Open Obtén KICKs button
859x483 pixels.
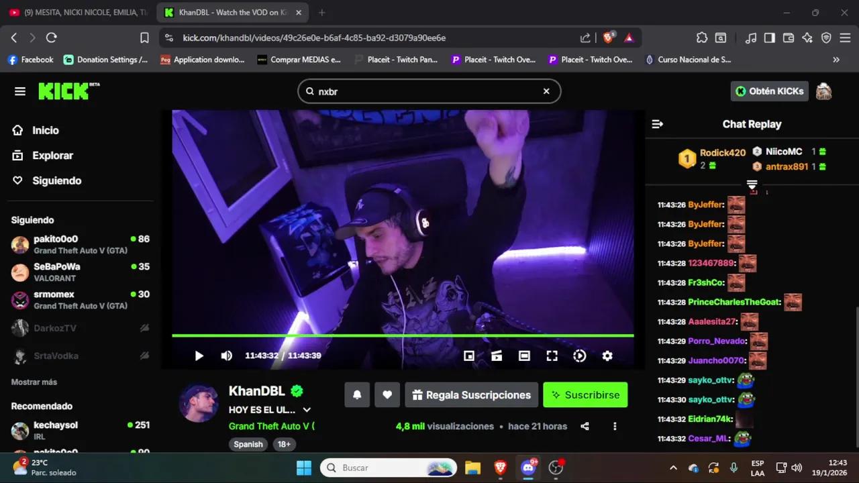click(x=770, y=91)
